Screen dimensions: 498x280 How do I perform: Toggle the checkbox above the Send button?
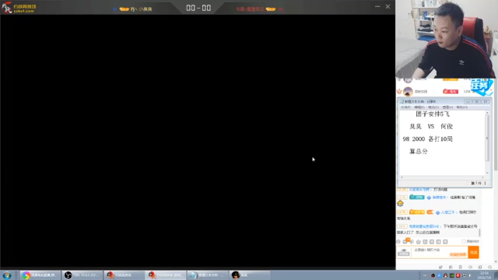(464, 242)
